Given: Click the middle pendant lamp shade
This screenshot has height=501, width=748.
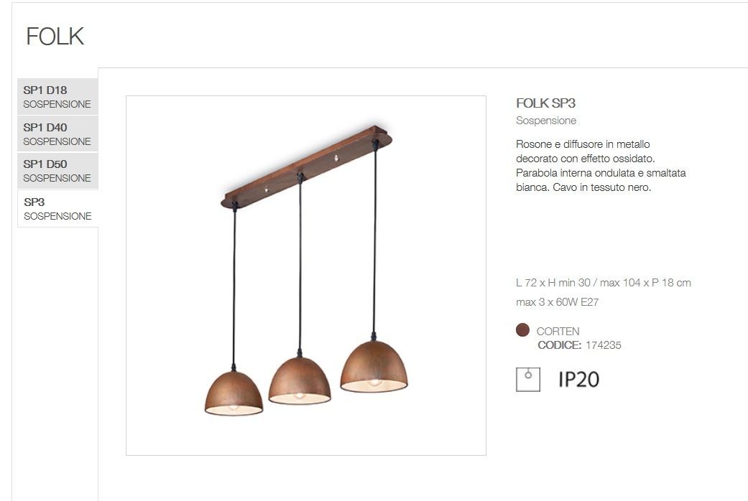Looking at the screenshot, I should [300, 380].
